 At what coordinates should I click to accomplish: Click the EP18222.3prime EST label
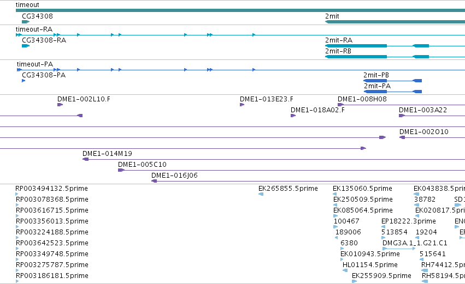[409, 221]
